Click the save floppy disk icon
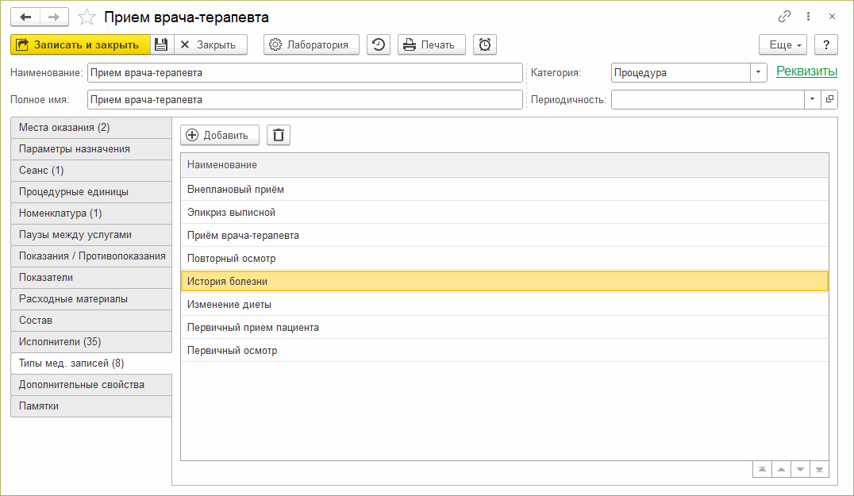Image resolution: width=854 pixels, height=496 pixels. point(161,45)
